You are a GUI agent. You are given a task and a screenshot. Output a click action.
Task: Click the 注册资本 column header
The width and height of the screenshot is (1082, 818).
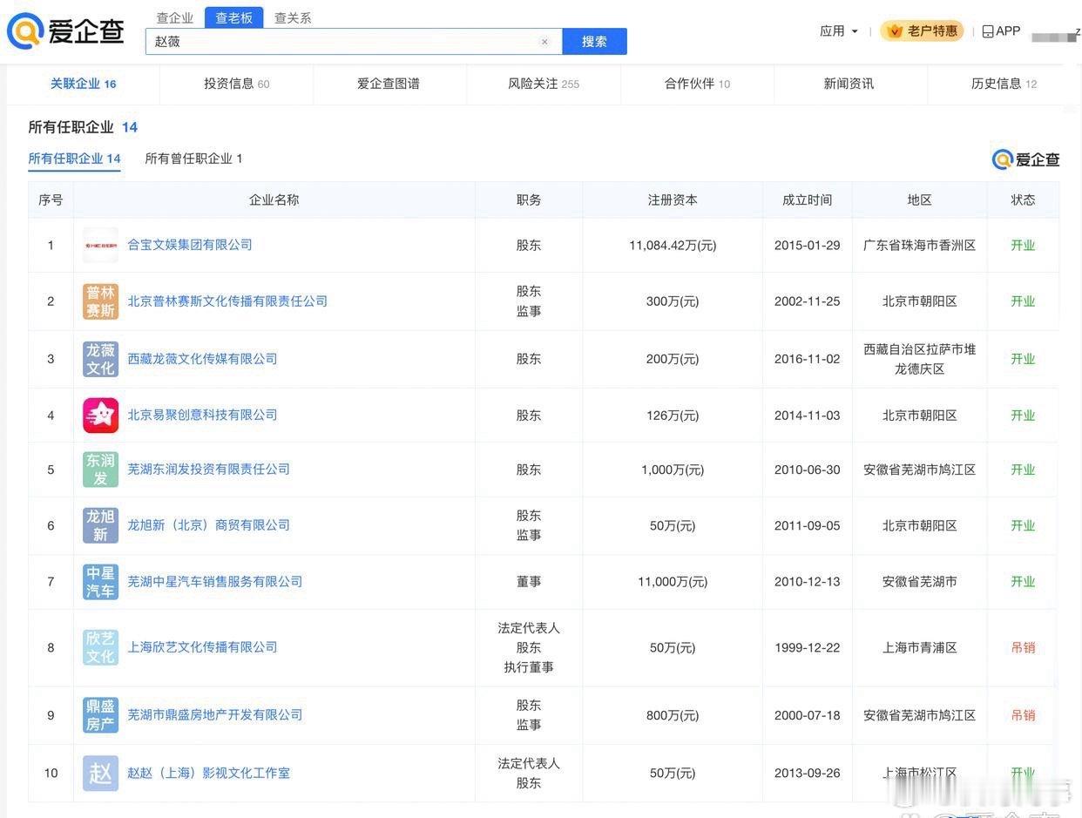click(x=673, y=199)
